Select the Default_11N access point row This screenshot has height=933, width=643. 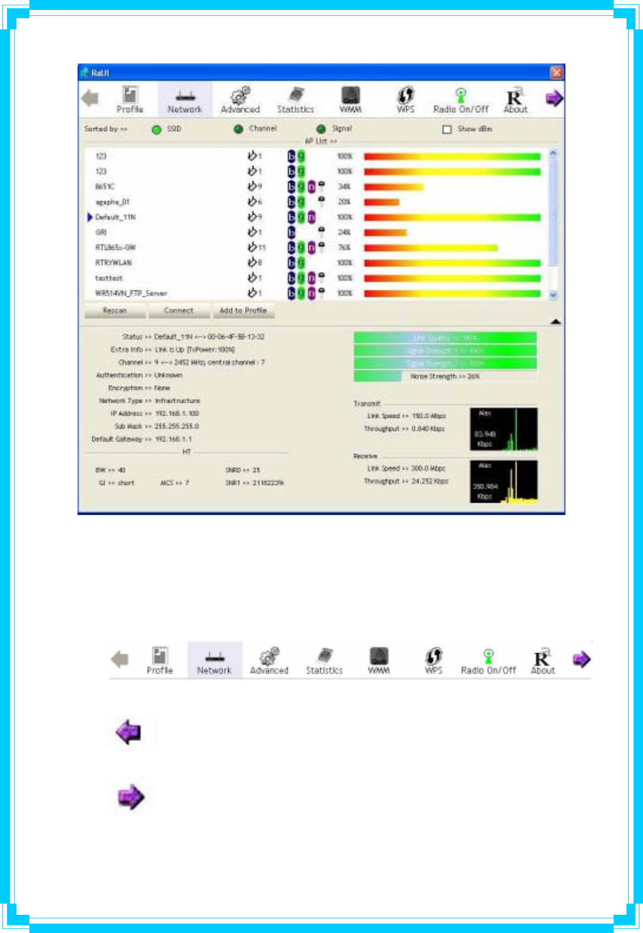(317, 217)
